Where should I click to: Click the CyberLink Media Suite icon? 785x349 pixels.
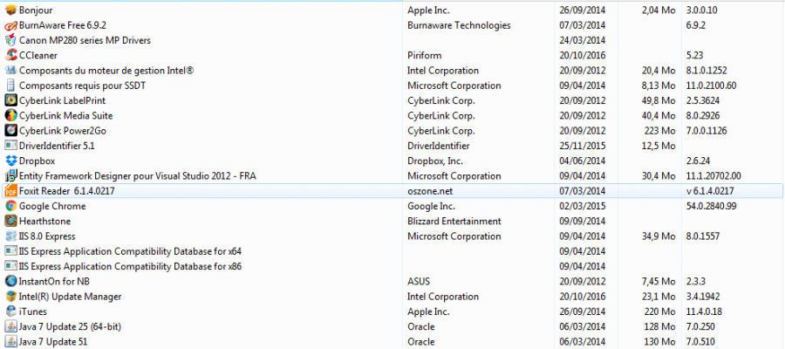[10, 116]
